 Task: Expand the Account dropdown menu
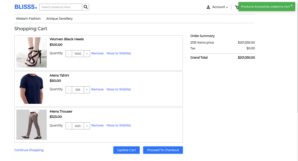(x=226, y=7)
